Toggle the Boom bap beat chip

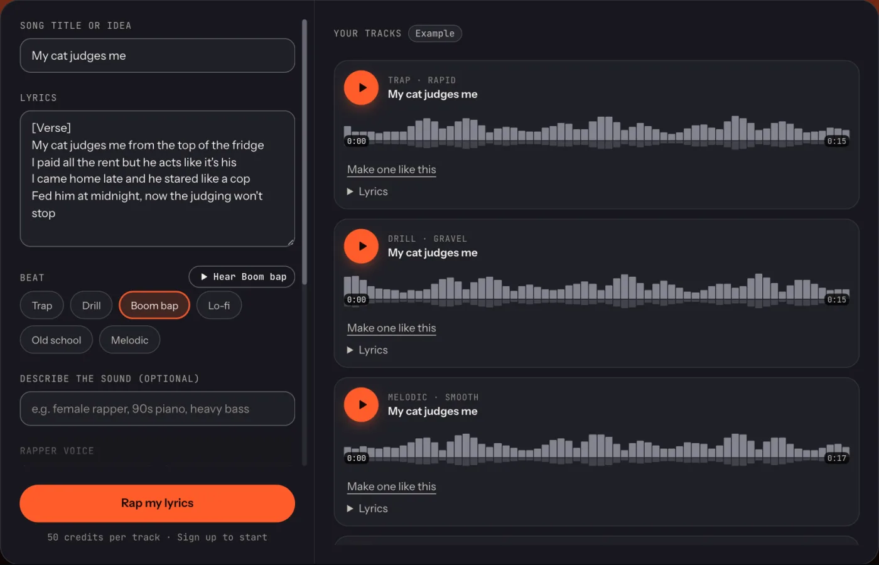(154, 306)
